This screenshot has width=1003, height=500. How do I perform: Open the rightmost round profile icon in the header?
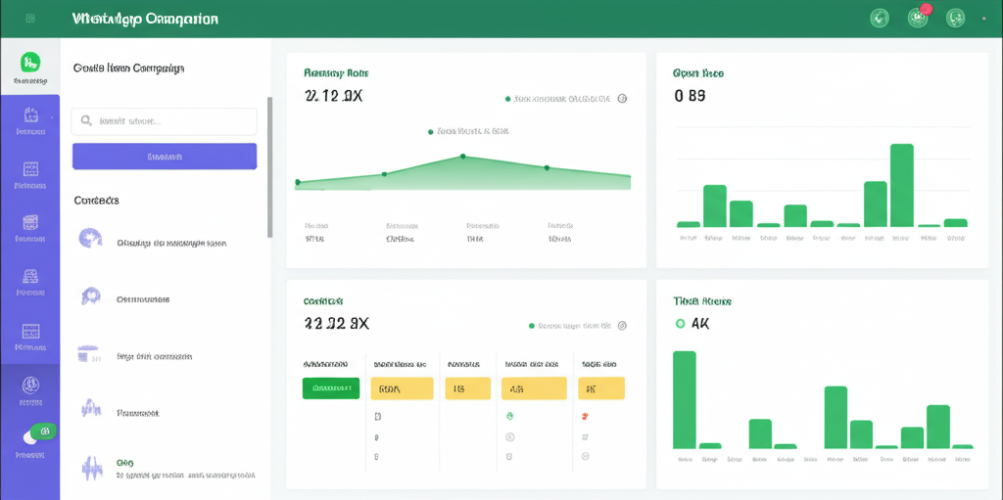(955, 18)
